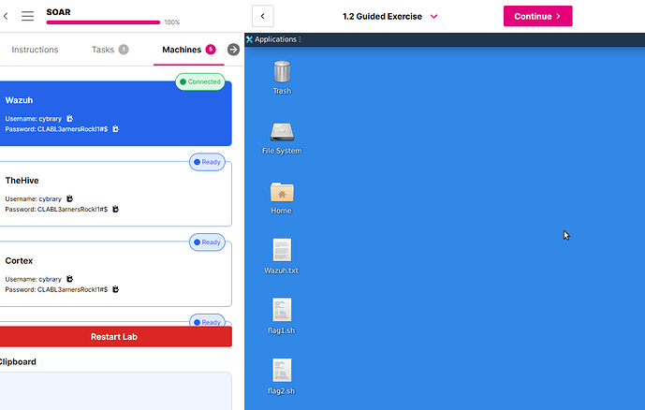Click the next tabs arrow icon

[x=233, y=50]
